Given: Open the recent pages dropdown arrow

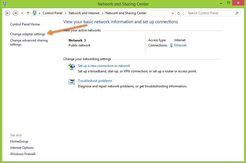Looking at the screenshot, I should coord(22,13).
